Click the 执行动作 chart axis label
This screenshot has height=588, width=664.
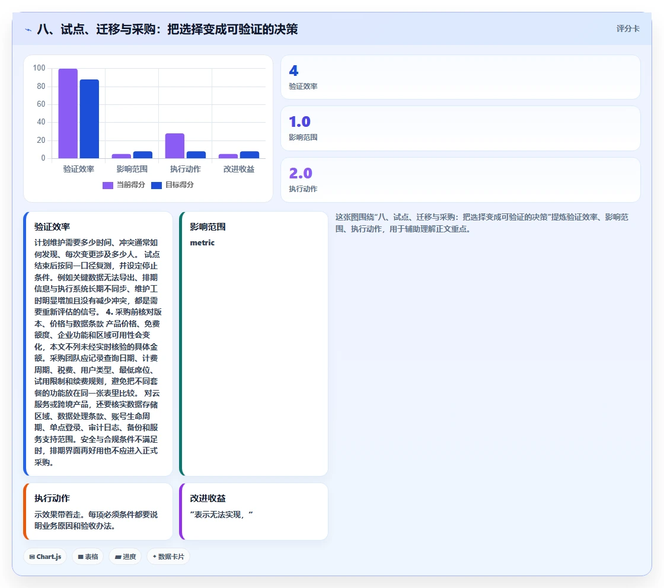coord(186,169)
